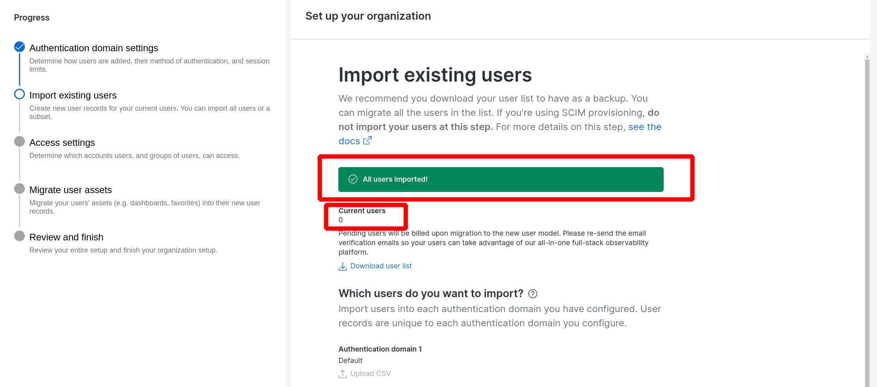Click the Upload CSV button
This screenshot has height=387, width=877.
[x=370, y=374]
